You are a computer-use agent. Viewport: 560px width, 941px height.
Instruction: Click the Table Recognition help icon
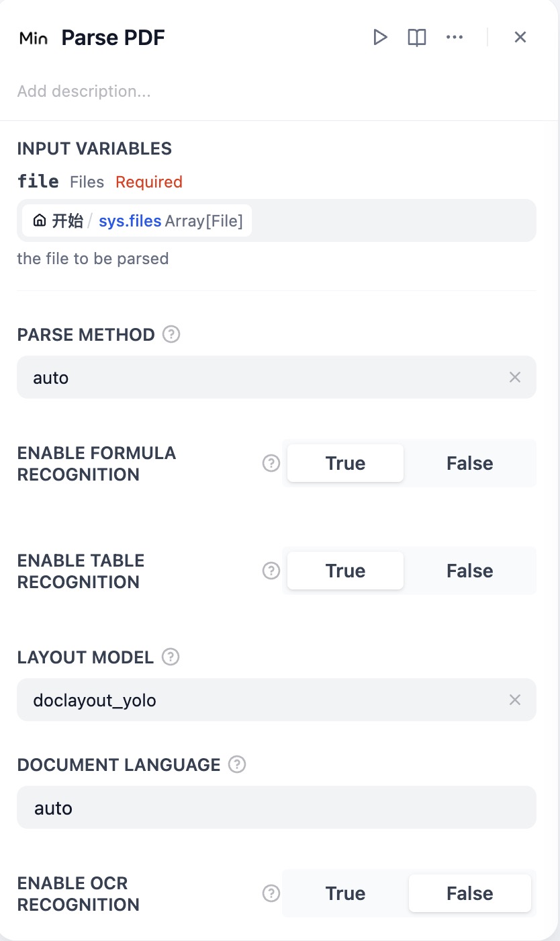point(271,571)
